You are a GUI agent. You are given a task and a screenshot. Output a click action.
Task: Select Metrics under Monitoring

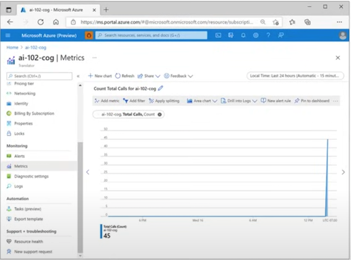pyautogui.click(x=39, y=166)
